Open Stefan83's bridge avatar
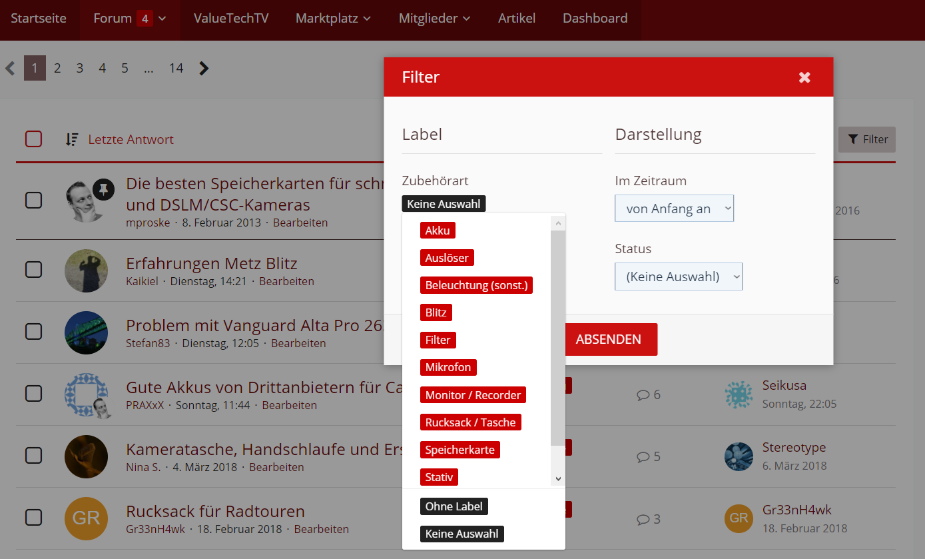This screenshot has height=559, width=925. click(x=86, y=332)
